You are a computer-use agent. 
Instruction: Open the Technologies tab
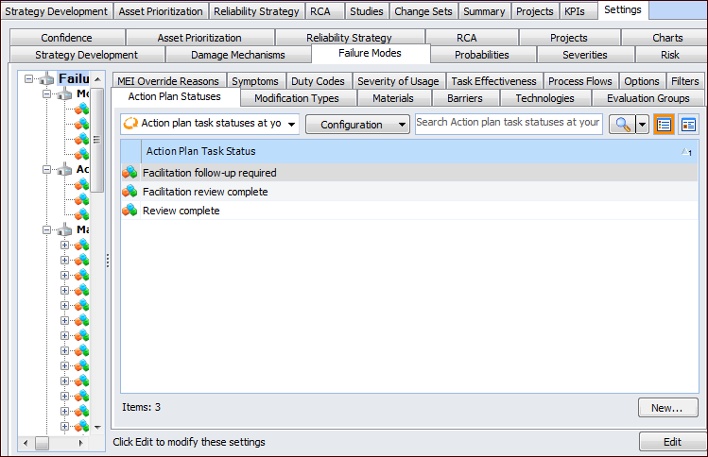pos(545,98)
